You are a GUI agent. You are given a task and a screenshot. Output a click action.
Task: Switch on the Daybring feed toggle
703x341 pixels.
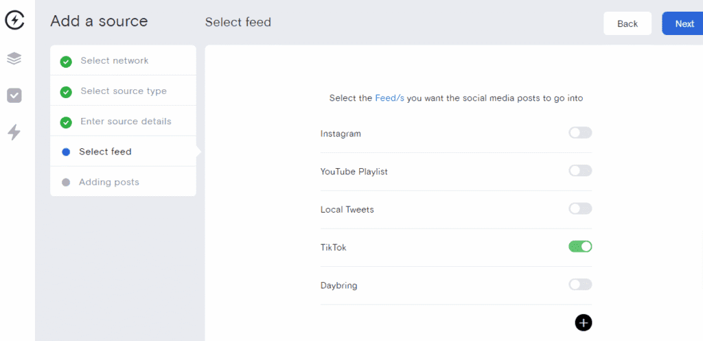coord(580,285)
